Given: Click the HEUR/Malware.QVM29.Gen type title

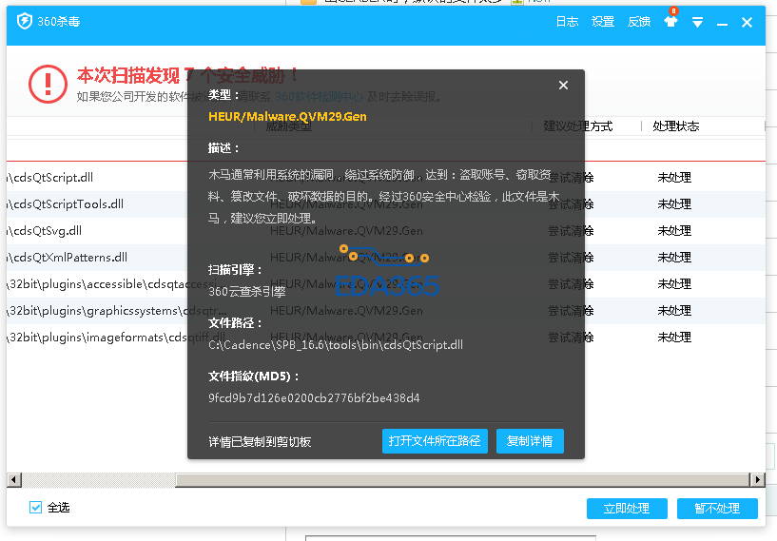Looking at the screenshot, I should pos(287,117).
